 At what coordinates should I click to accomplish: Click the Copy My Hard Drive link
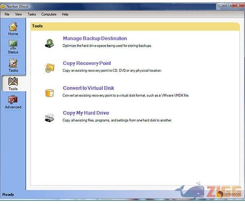pyautogui.click(x=86, y=113)
